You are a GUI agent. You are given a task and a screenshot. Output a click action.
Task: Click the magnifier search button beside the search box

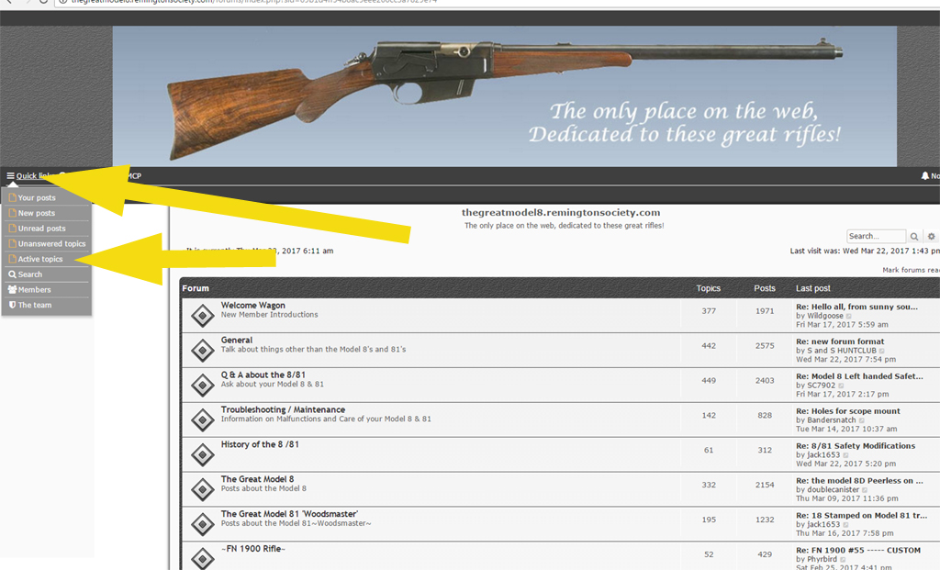[x=914, y=236]
